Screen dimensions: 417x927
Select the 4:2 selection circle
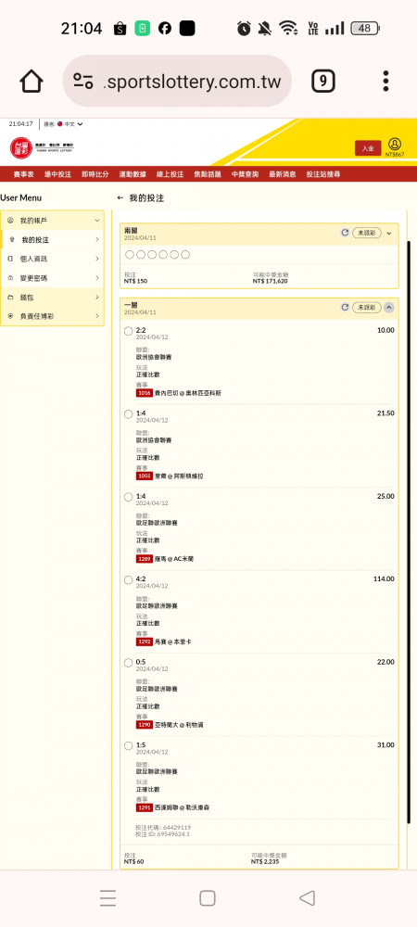point(128,580)
